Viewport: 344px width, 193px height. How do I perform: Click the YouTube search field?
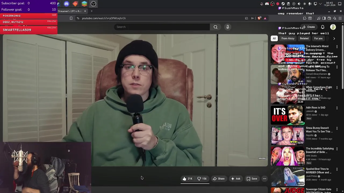click(x=162, y=27)
